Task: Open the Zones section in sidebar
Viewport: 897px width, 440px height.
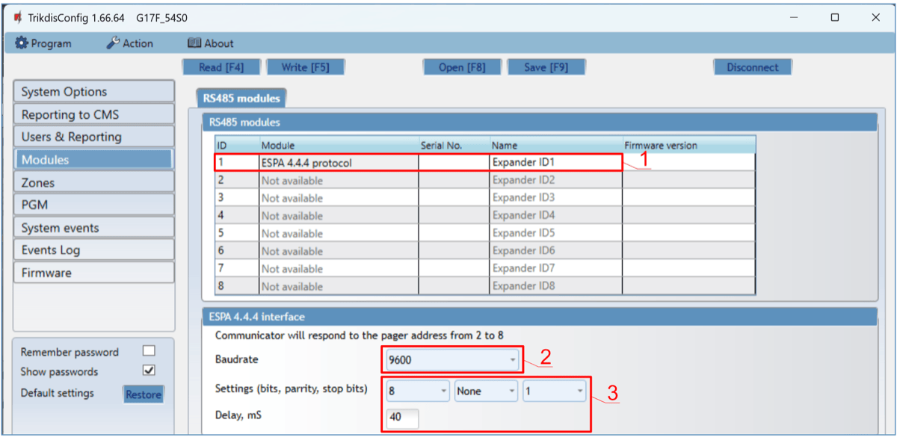Action: [93, 182]
